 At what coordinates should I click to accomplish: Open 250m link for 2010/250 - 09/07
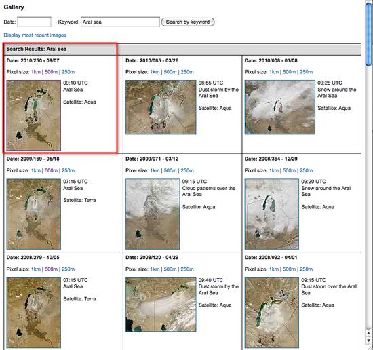tap(68, 72)
